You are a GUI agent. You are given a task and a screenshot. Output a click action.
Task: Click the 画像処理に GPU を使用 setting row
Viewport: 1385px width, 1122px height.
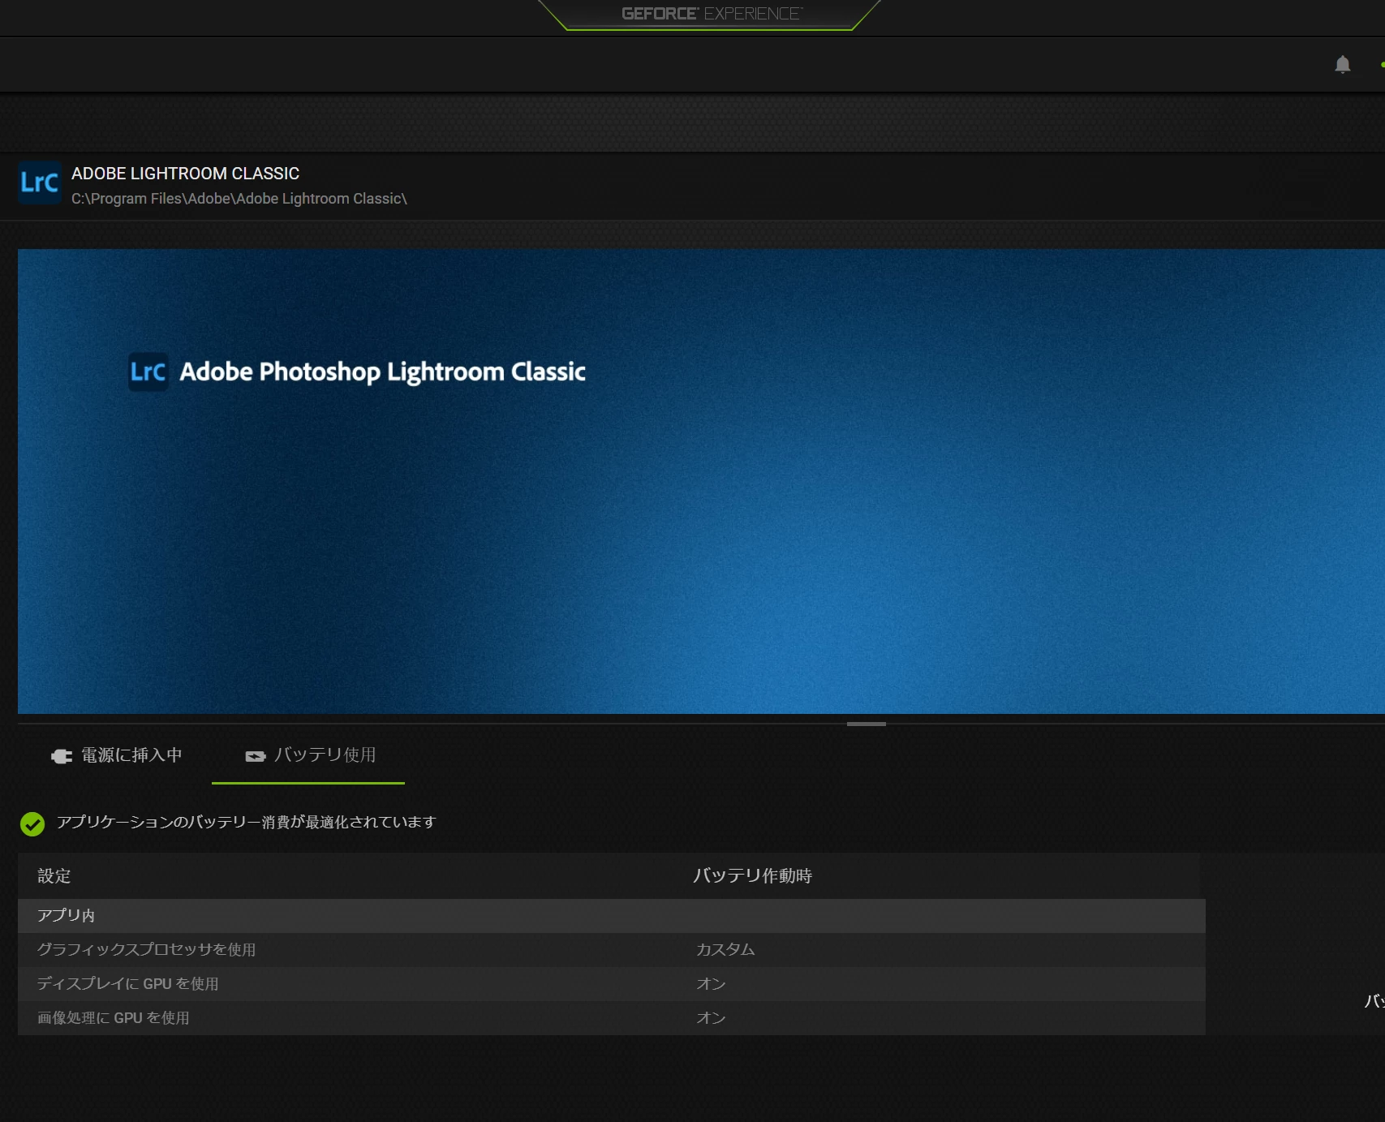612,1018
